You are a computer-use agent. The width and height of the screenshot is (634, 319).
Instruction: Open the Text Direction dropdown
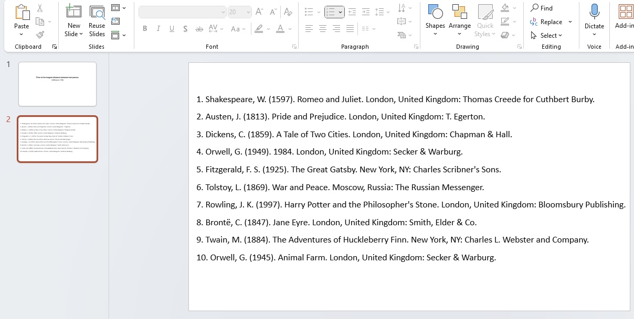pyautogui.click(x=405, y=8)
